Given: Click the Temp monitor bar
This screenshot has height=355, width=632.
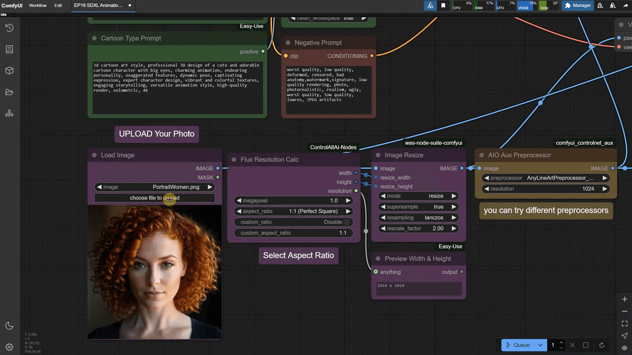Looking at the screenshot, I should [549, 6].
